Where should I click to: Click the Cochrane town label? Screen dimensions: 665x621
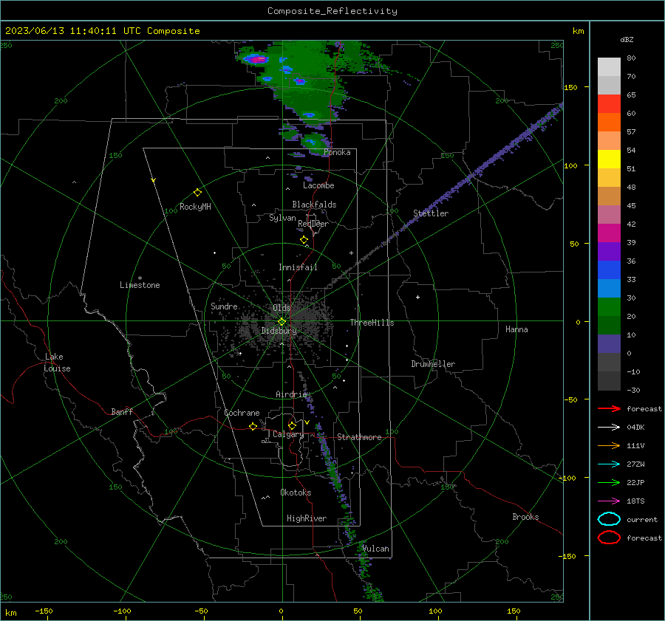pyautogui.click(x=242, y=413)
